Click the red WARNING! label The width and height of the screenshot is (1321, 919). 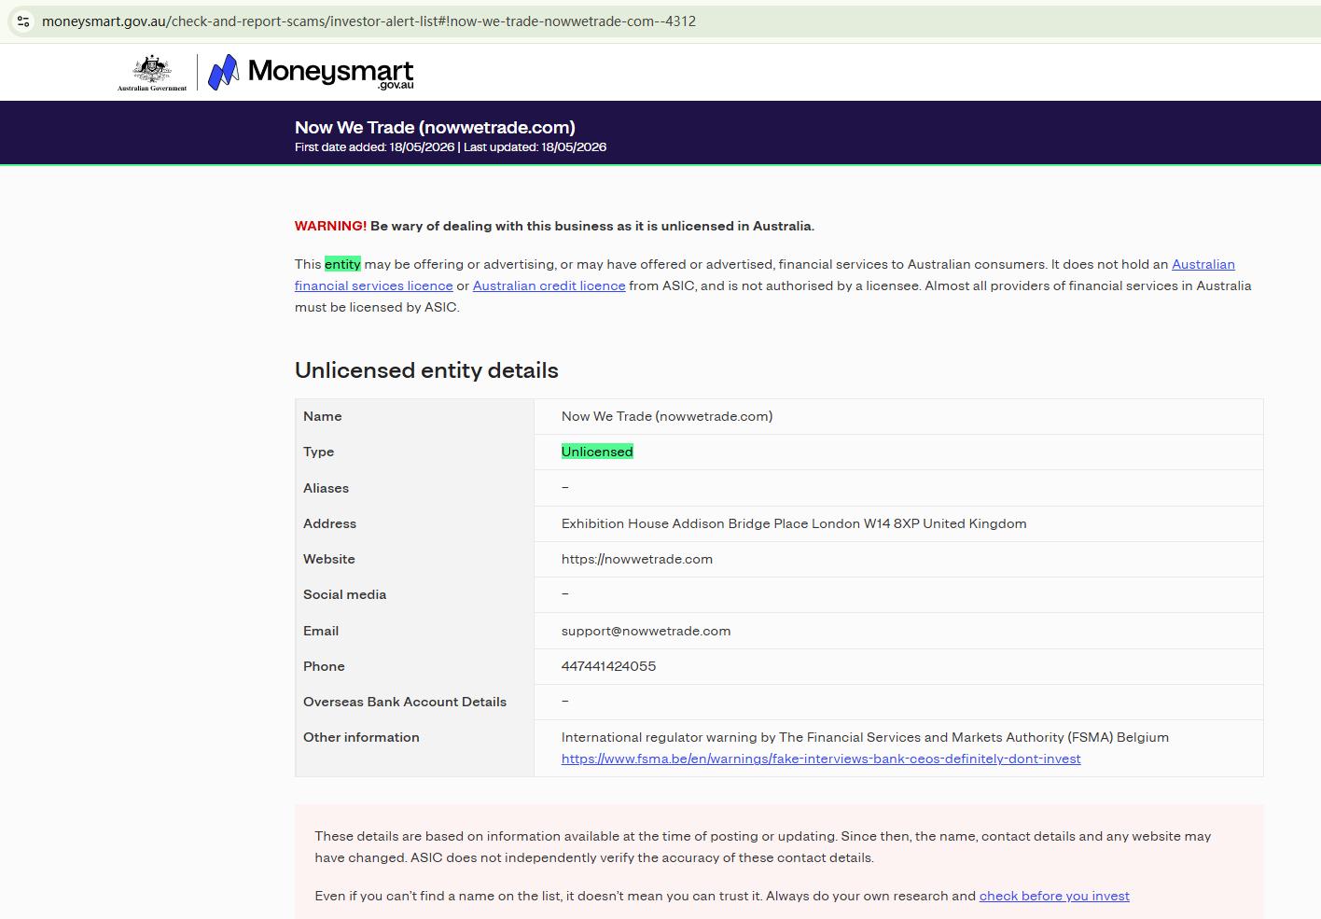tap(330, 226)
